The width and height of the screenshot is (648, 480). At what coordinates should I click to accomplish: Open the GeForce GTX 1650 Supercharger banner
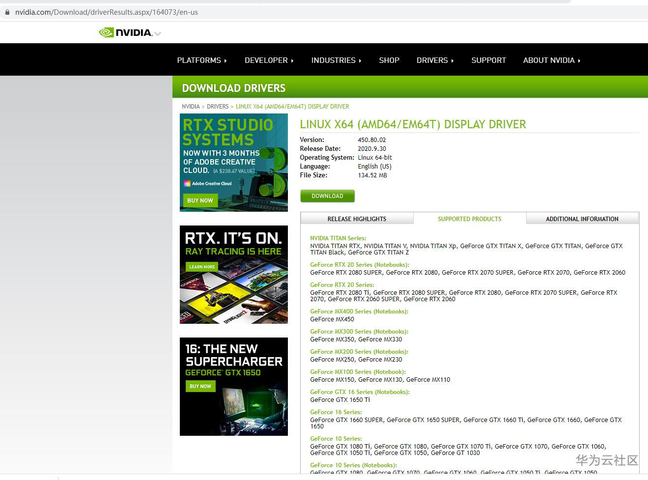tap(234, 387)
